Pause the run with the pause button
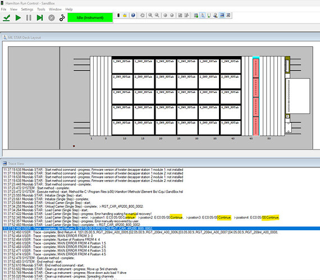 pyautogui.click(x=29, y=18)
